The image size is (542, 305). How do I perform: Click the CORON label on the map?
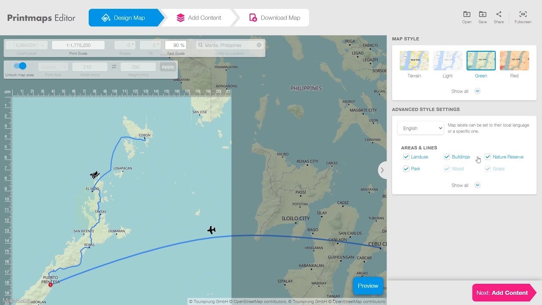coord(144,136)
